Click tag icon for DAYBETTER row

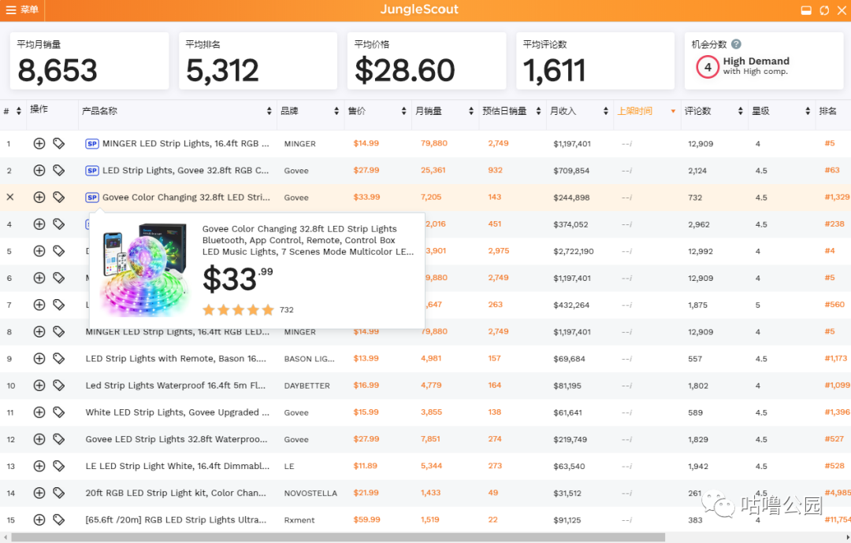click(58, 386)
